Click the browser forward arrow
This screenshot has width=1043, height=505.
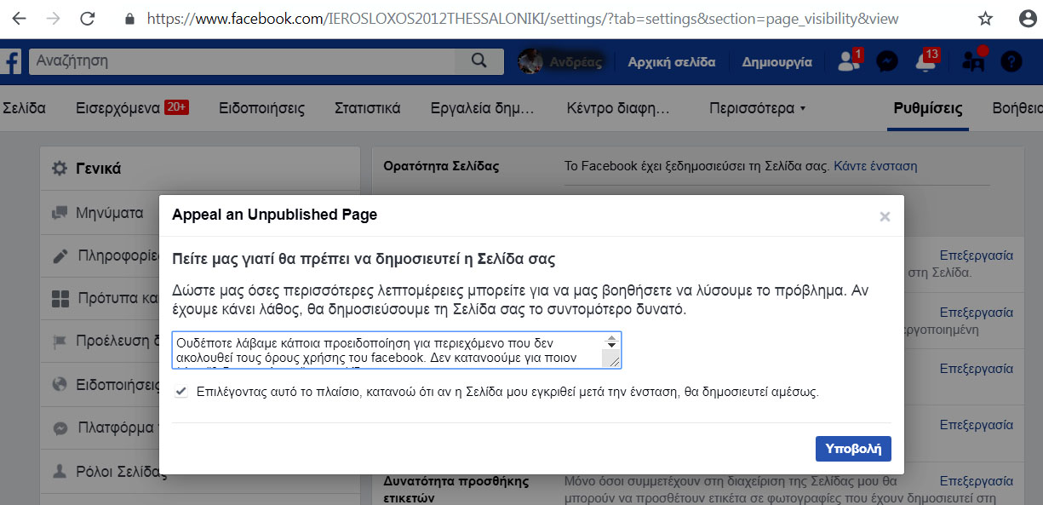coord(53,18)
